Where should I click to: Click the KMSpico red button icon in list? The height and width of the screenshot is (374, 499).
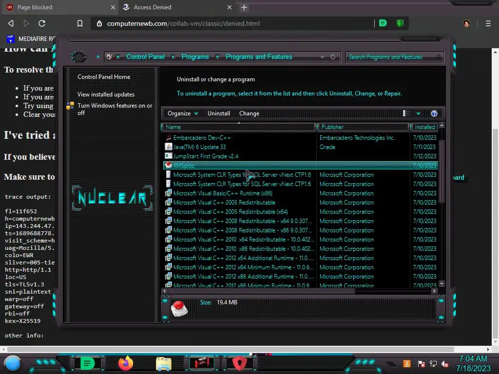coord(168,165)
